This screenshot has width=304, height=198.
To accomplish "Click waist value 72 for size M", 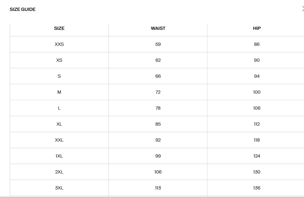I will 158,92.
